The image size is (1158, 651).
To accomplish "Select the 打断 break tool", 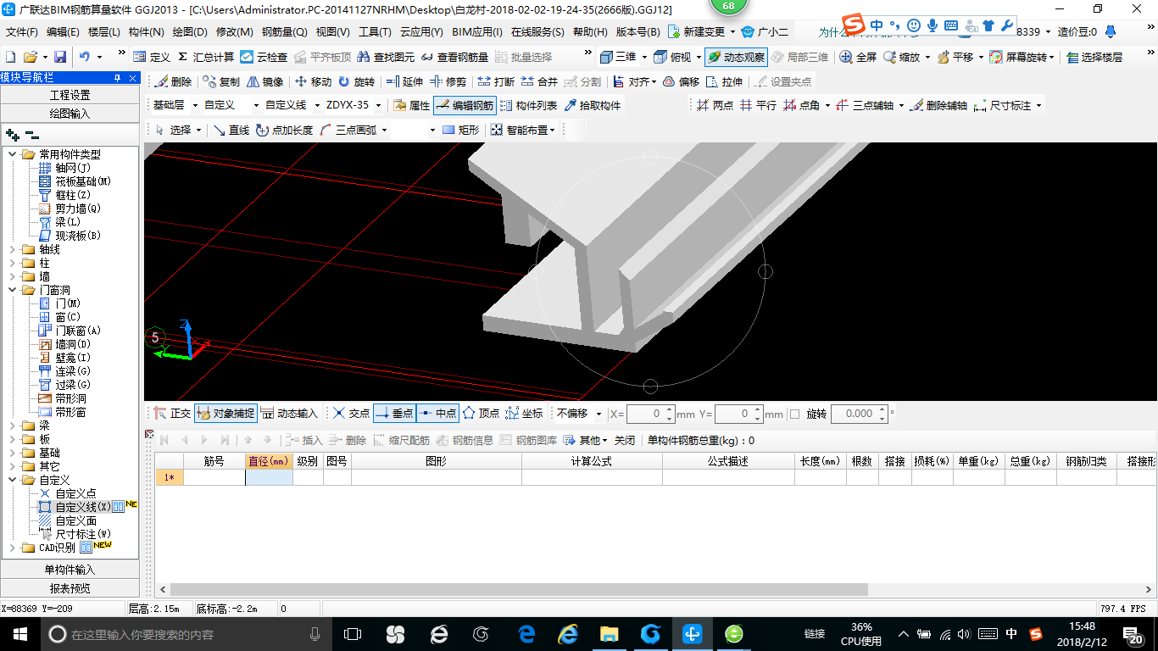I will (x=496, y=81).
